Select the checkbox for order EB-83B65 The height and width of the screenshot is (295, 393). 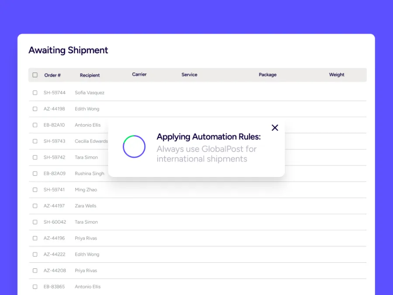tap(35, 287)
